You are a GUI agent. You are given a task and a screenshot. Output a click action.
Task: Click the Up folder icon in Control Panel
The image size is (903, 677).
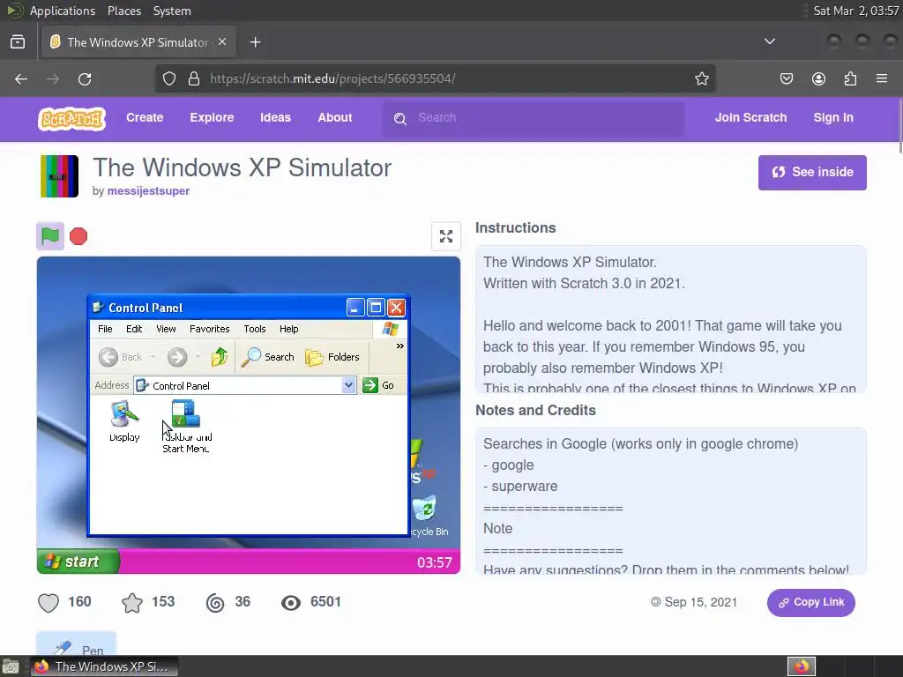click(219, 357)
